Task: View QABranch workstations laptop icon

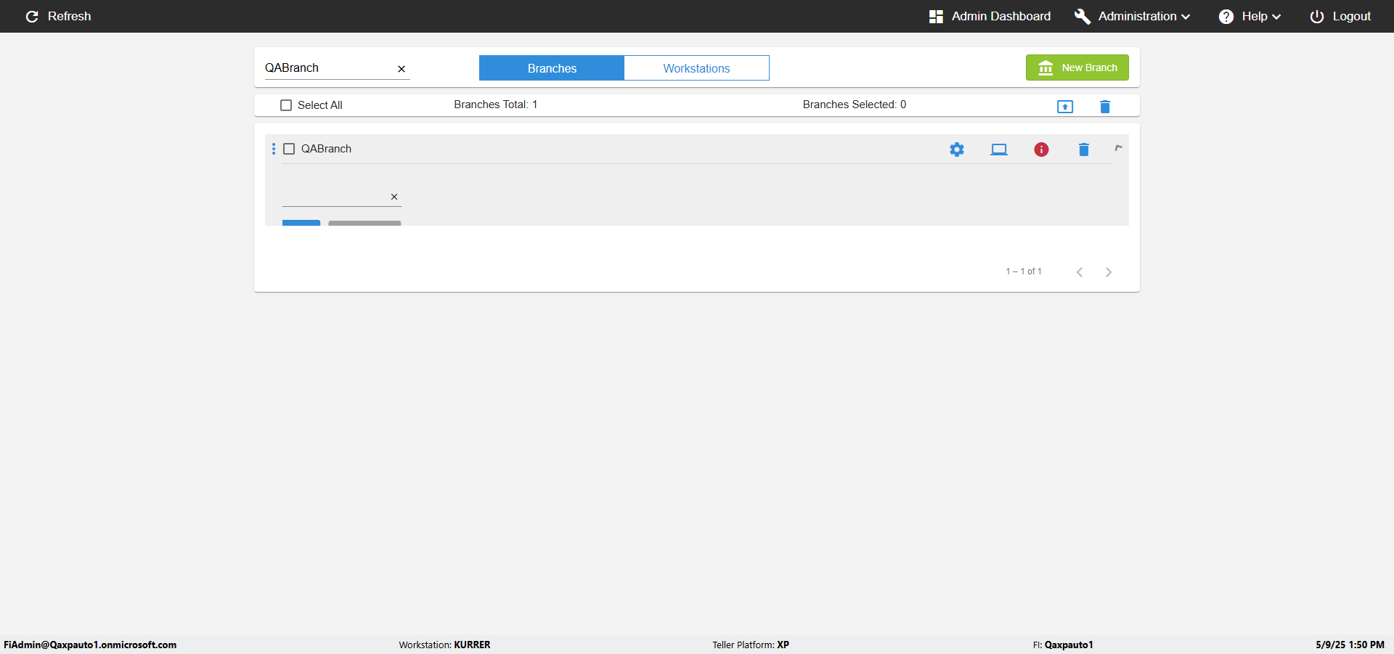Action: 999,150
